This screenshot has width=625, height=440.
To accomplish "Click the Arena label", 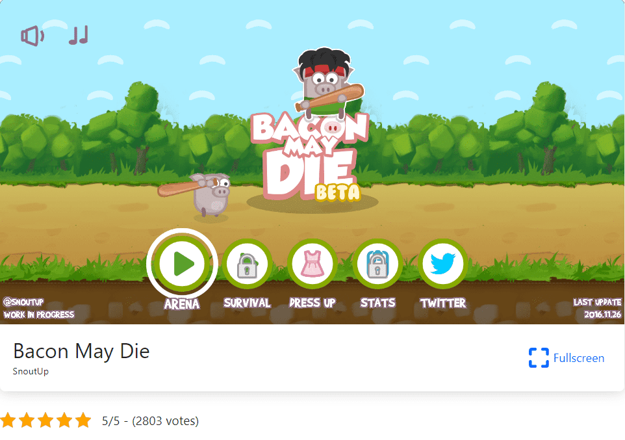I will click(182, 304).
